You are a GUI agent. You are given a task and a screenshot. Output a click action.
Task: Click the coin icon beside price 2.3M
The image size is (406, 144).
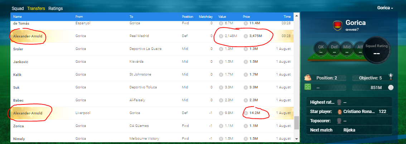245,100
